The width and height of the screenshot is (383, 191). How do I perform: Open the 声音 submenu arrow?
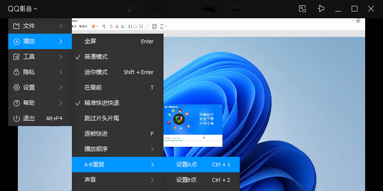click(x=152, y=180)
